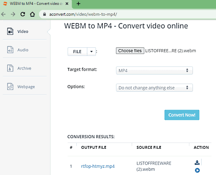Click the browser home icon

click(x=32, y=14)
